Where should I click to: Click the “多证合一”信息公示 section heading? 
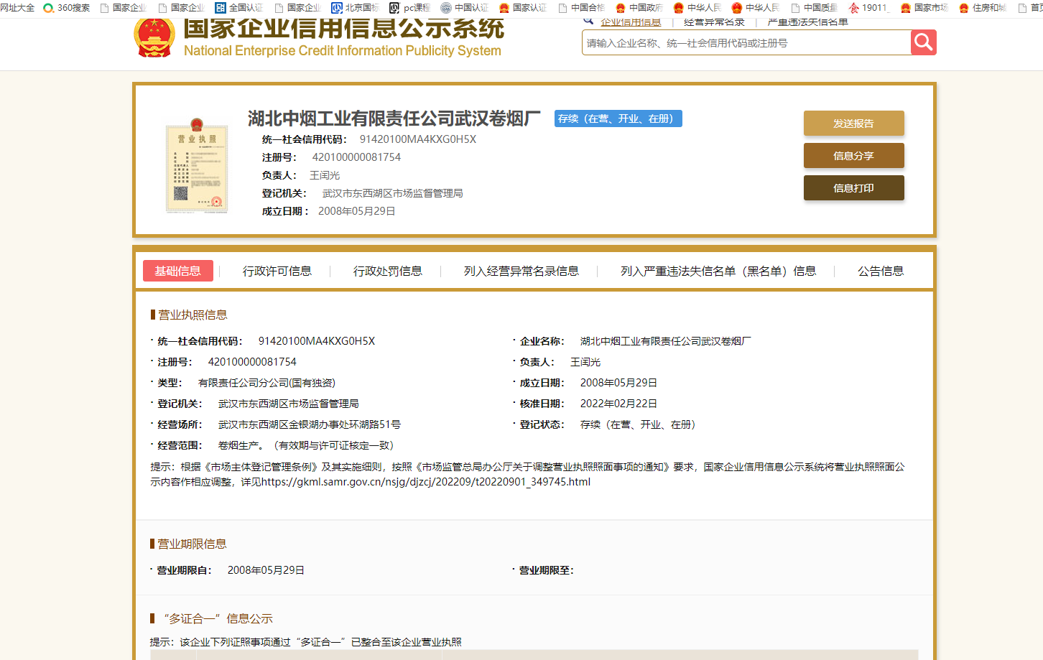pyautogui.click(x=218, y=618)
